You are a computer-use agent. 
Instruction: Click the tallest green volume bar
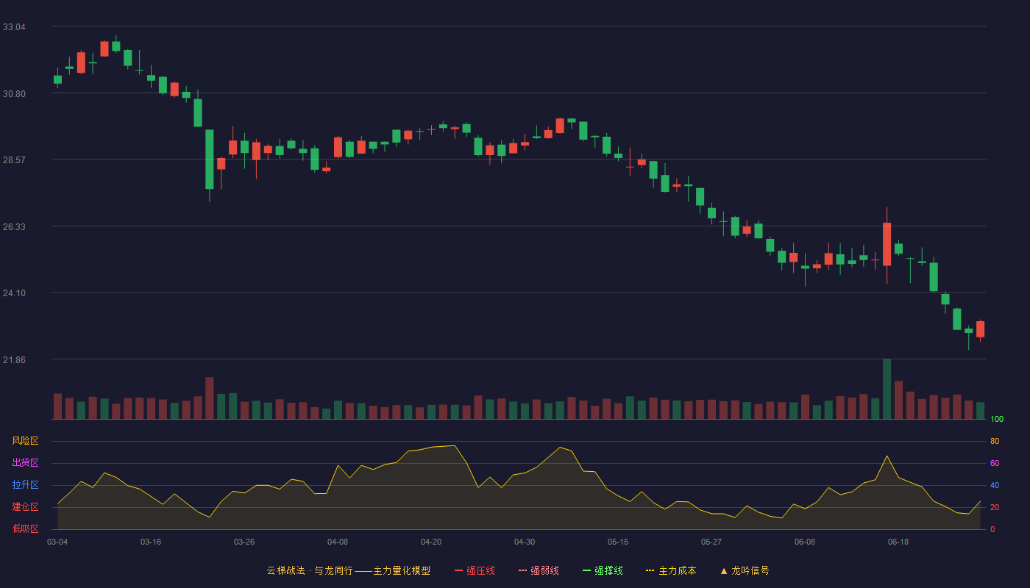pyautogui.click(x=887, y=389)
